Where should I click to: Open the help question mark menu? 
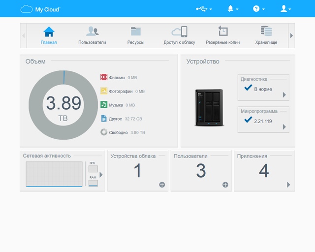coord(258,9)
